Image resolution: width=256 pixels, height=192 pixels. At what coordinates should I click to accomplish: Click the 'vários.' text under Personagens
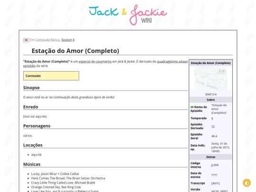coord(28,136)
